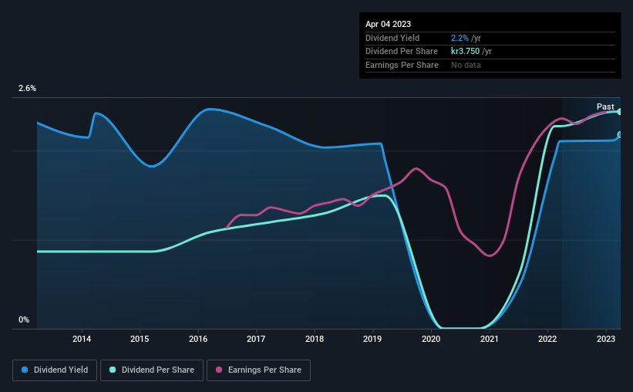Click the 2020 x-axis label
Screen dimensions: 633x392
coord(431,339)
